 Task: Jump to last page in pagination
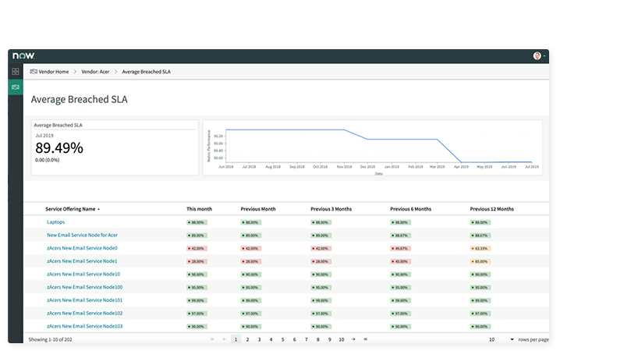(365, 339)
